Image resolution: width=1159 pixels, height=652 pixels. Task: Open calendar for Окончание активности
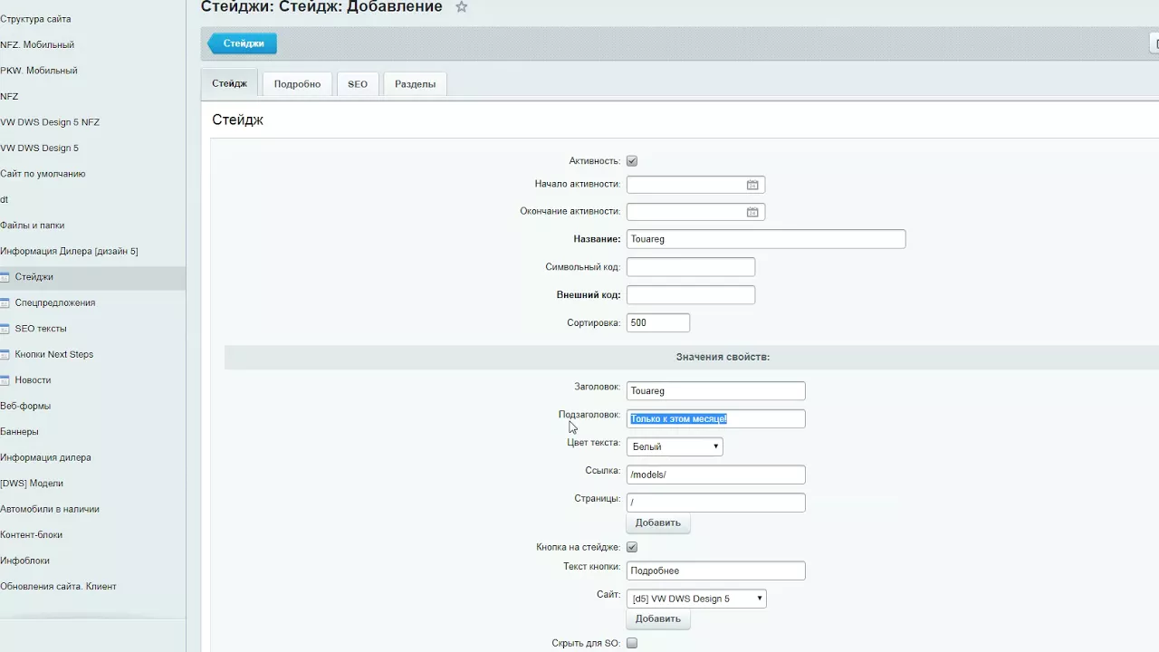coord(752,212)
